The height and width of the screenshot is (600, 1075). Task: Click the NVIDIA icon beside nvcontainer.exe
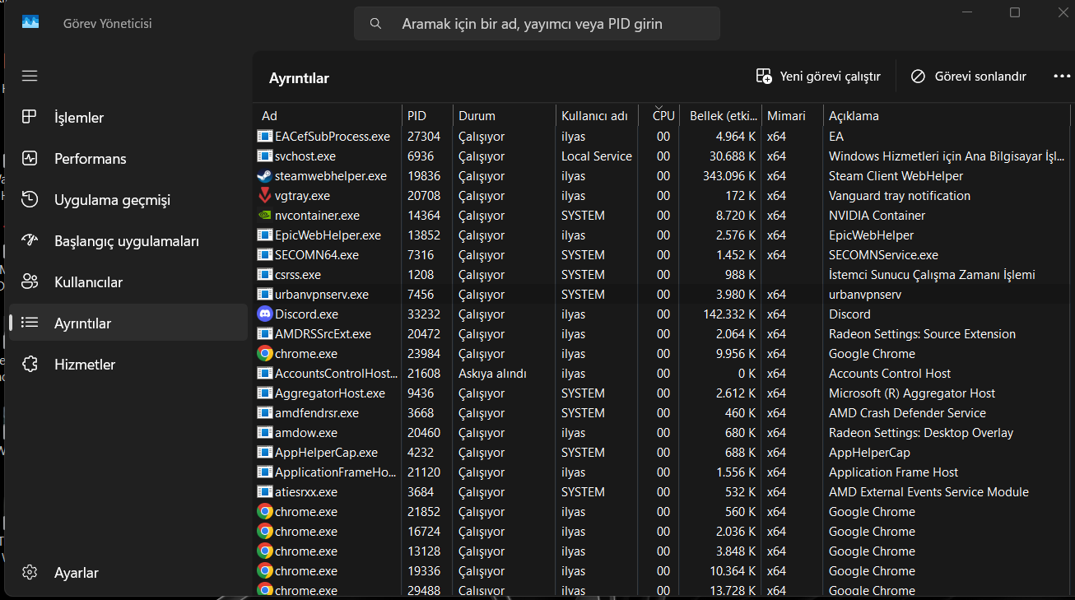point(265,216)
